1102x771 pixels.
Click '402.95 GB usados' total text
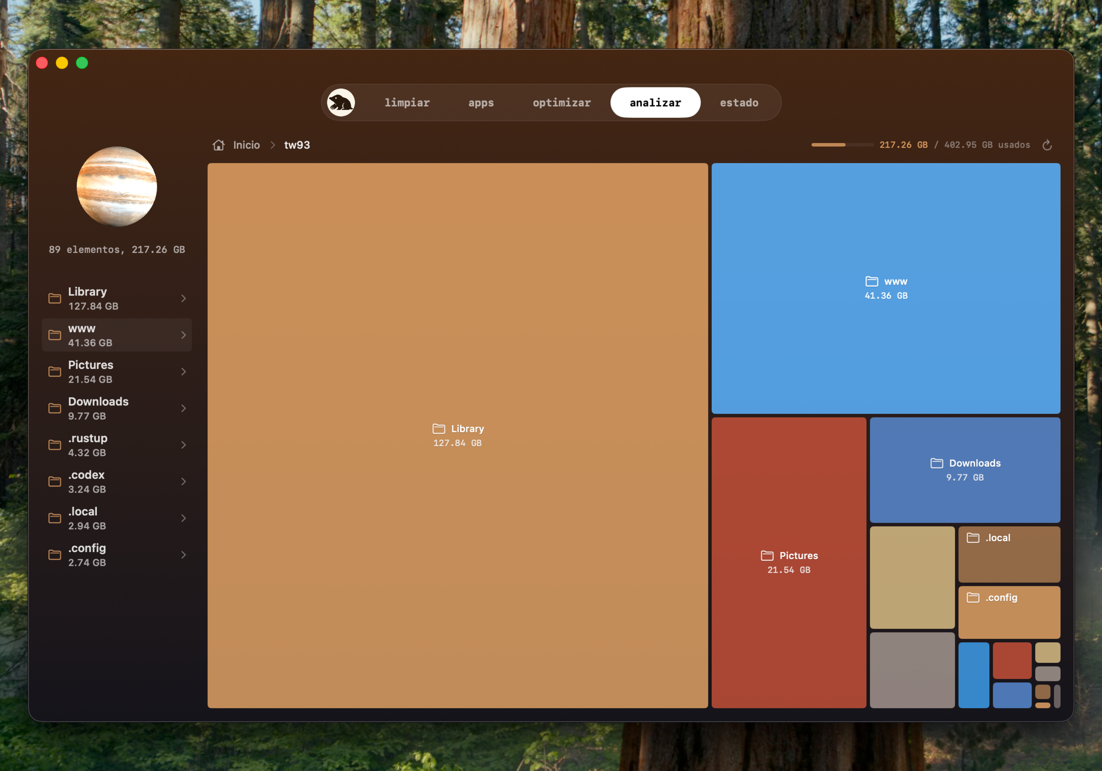[987, 145]
